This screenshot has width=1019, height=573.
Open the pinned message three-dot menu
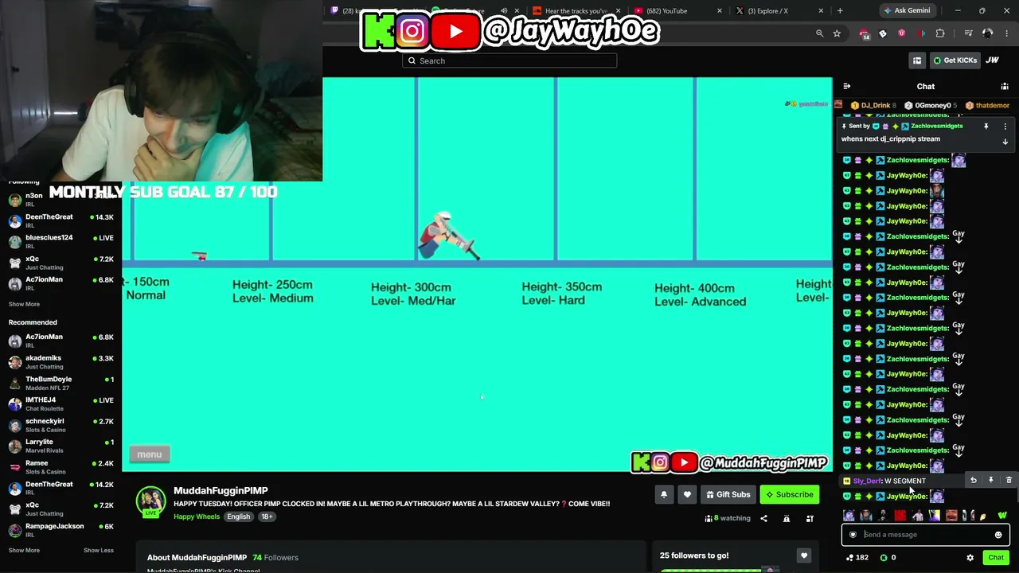click(1005, 127)
